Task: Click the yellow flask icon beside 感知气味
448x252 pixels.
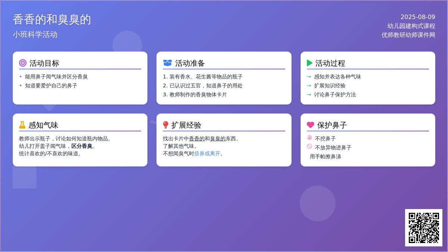Action: pyautogui.click(x=22, y=125)
